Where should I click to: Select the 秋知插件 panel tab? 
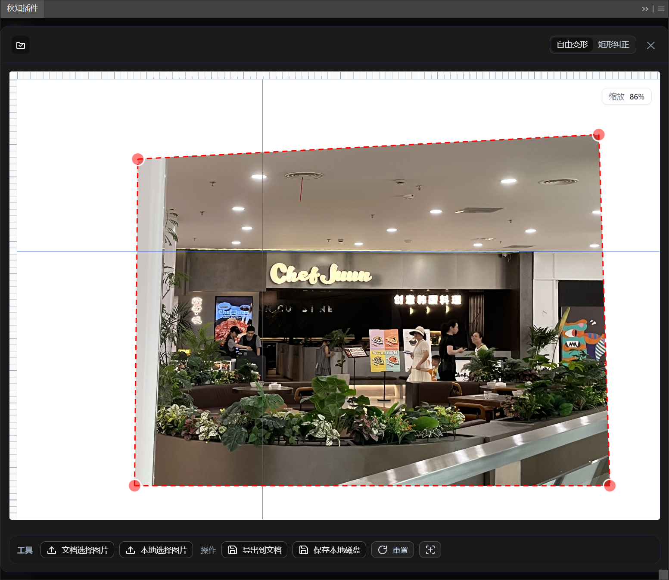pos(22,9)
